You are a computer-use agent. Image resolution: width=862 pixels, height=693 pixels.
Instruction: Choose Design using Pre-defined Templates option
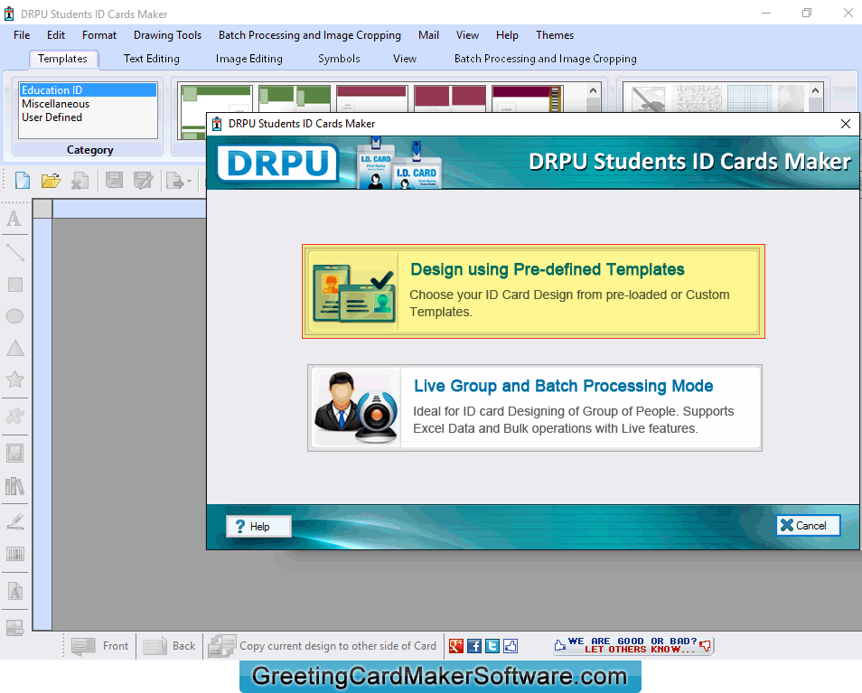(533, 291)
